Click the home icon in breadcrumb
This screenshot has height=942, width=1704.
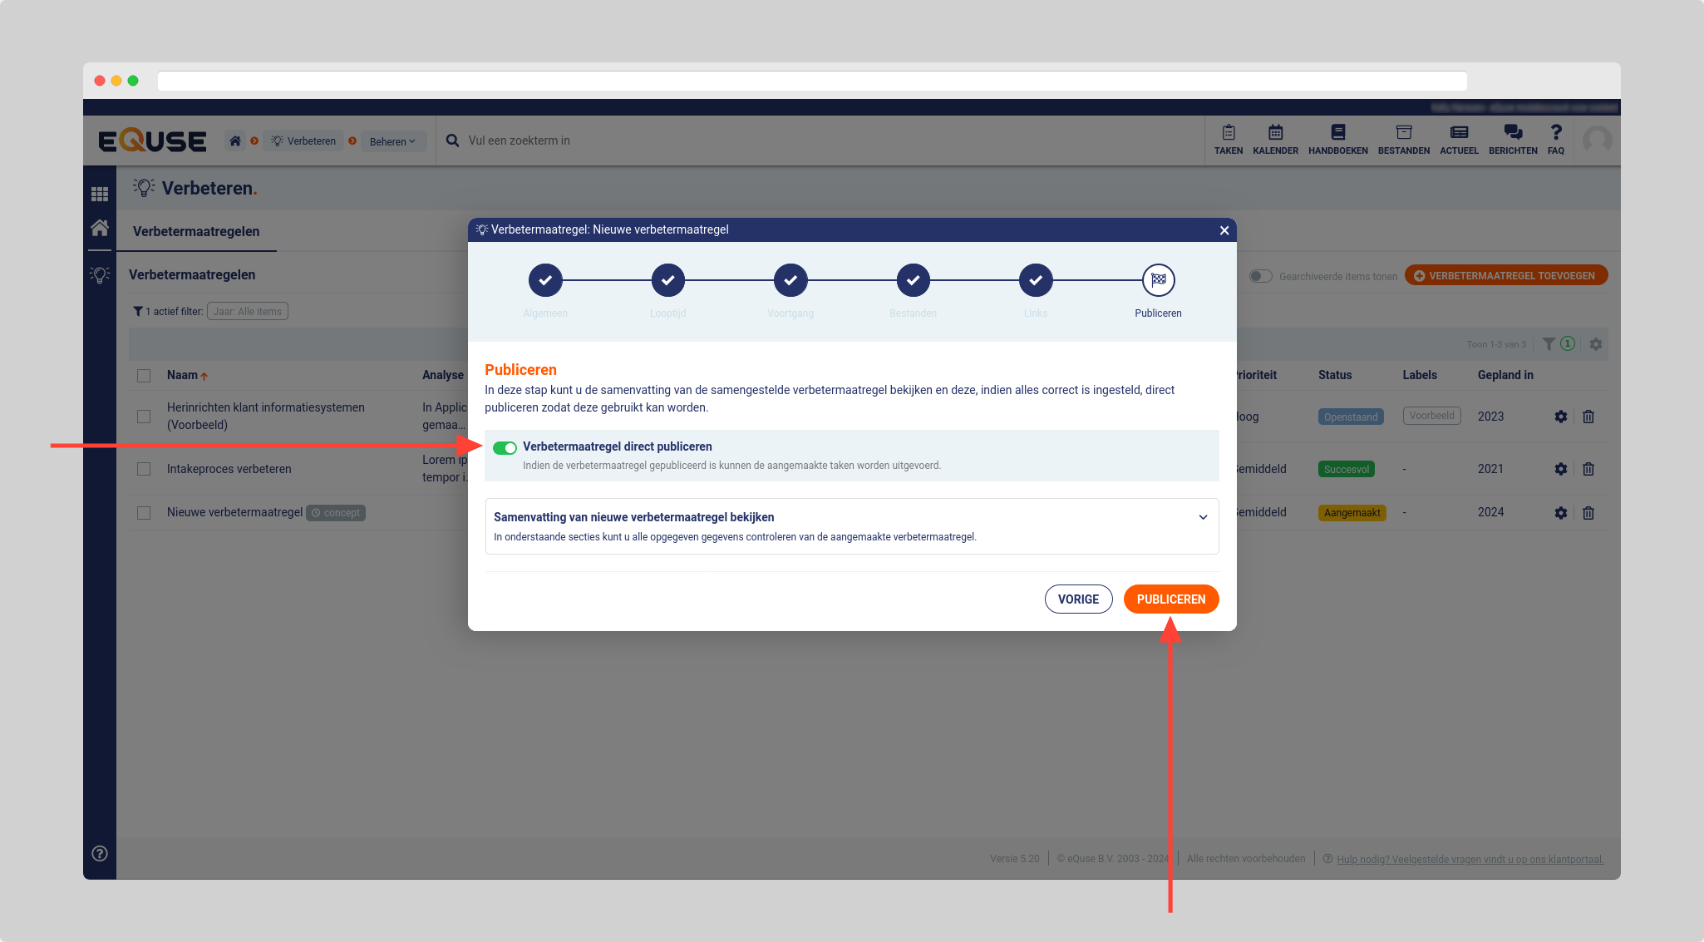point(235,141)
